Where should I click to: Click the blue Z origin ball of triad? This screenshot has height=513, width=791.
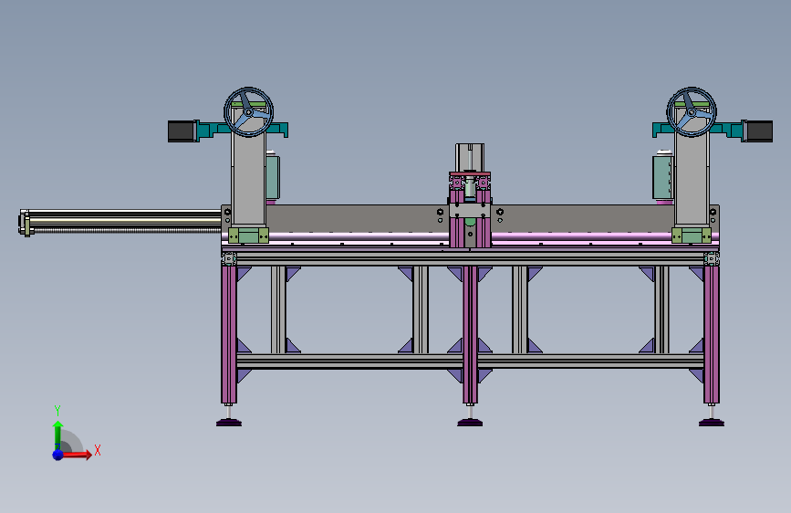(58, 455)
